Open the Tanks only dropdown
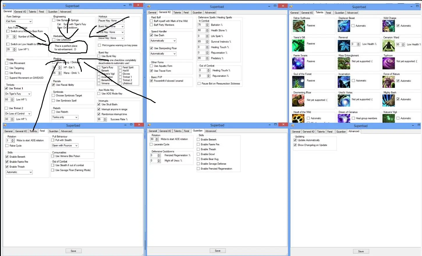The width and height of the screenshot is (422, 256). [x=65, y=117]
